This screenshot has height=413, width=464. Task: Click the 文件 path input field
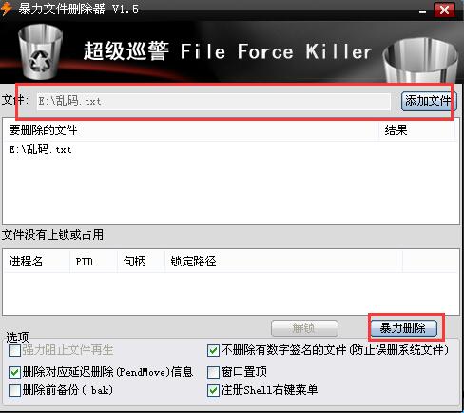click(x=214, y=102)
